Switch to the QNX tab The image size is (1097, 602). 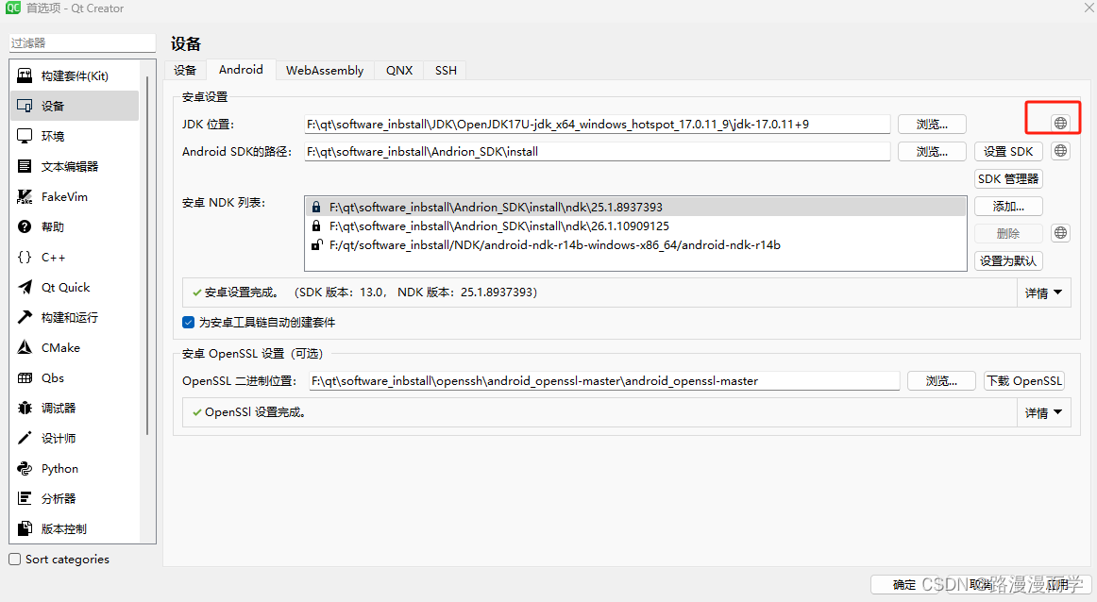(399, 70)
